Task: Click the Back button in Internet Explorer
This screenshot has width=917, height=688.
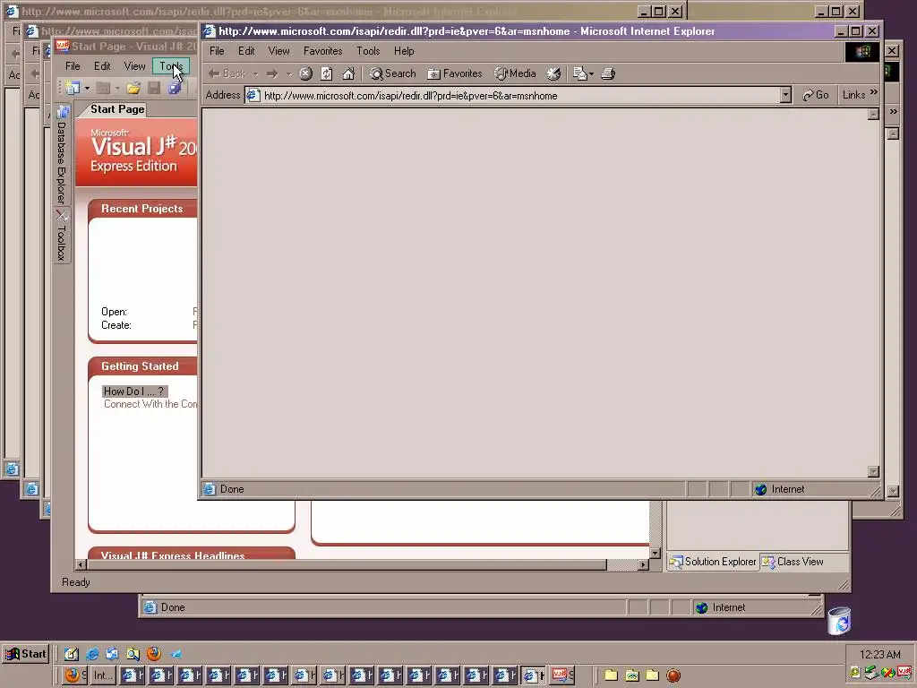Action: (x=227, y=73)
